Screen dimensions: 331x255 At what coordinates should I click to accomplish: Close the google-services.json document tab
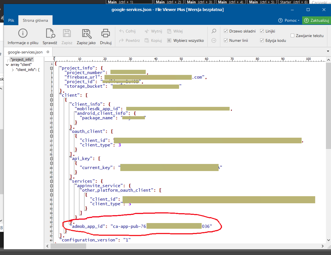coord(48,52)
